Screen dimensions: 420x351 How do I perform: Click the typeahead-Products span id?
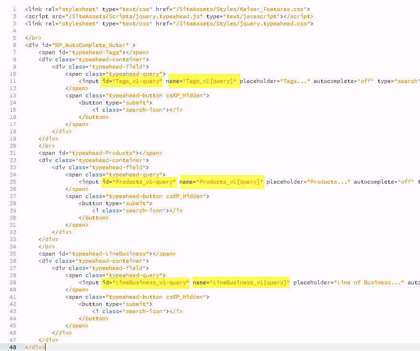[102, 153]
